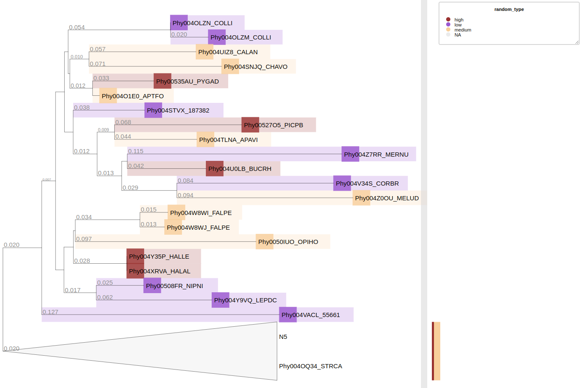Click the purple node square for Phy004OLZN_COLLI
The height and width of the screenshot is (388, 581).
tap(179, 23)
